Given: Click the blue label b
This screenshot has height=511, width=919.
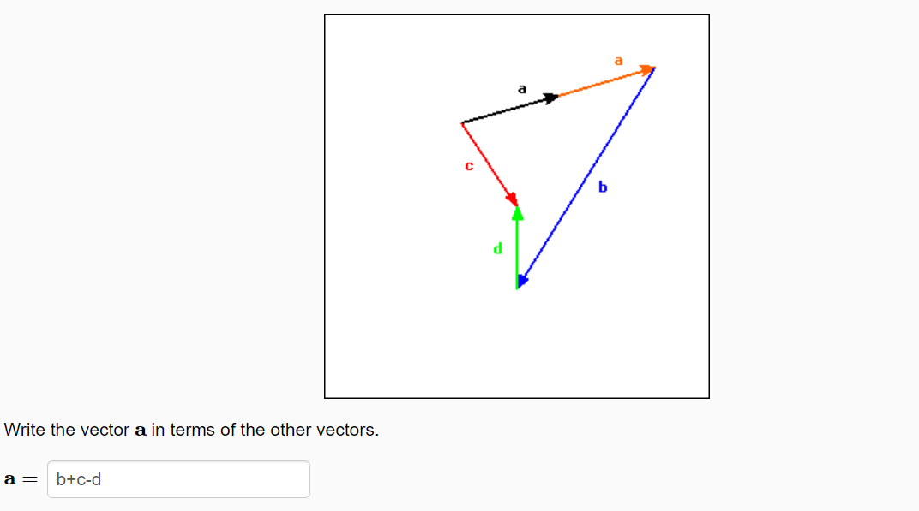Looking at the screenshot, I should pyautogui.click(x=603, y=187).
